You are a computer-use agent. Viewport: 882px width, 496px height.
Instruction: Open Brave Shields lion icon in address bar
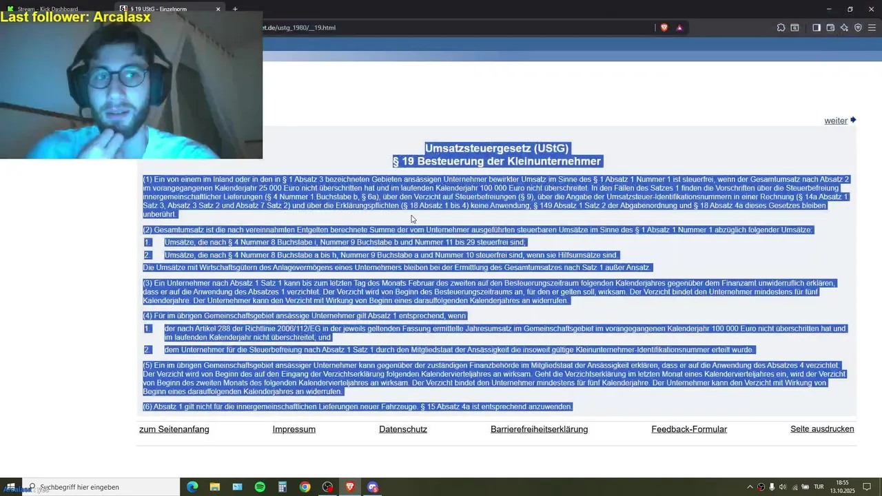click(x=664, y=28)
